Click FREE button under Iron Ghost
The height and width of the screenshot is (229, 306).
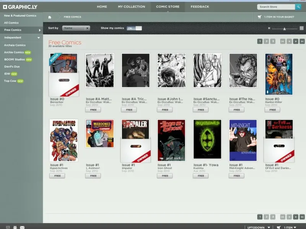tap(165, 176)
